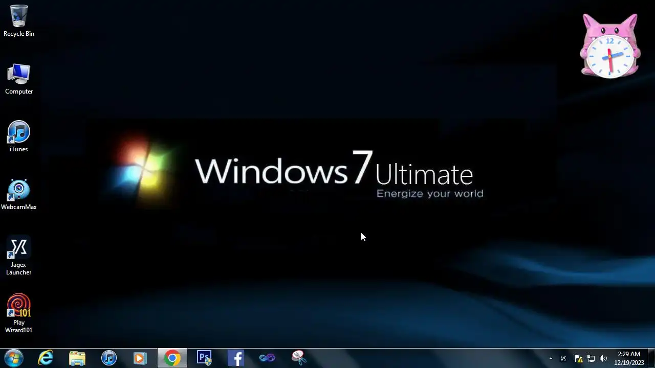Select the Jagex Launcher desktop shortcut
Image resolution: width=655 pixels, height=368 pixels.
(19, 256)
